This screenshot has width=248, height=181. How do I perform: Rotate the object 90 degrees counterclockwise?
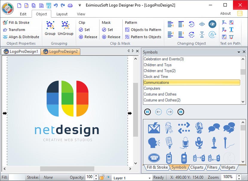pyautogui.click(x=191, y=24)
